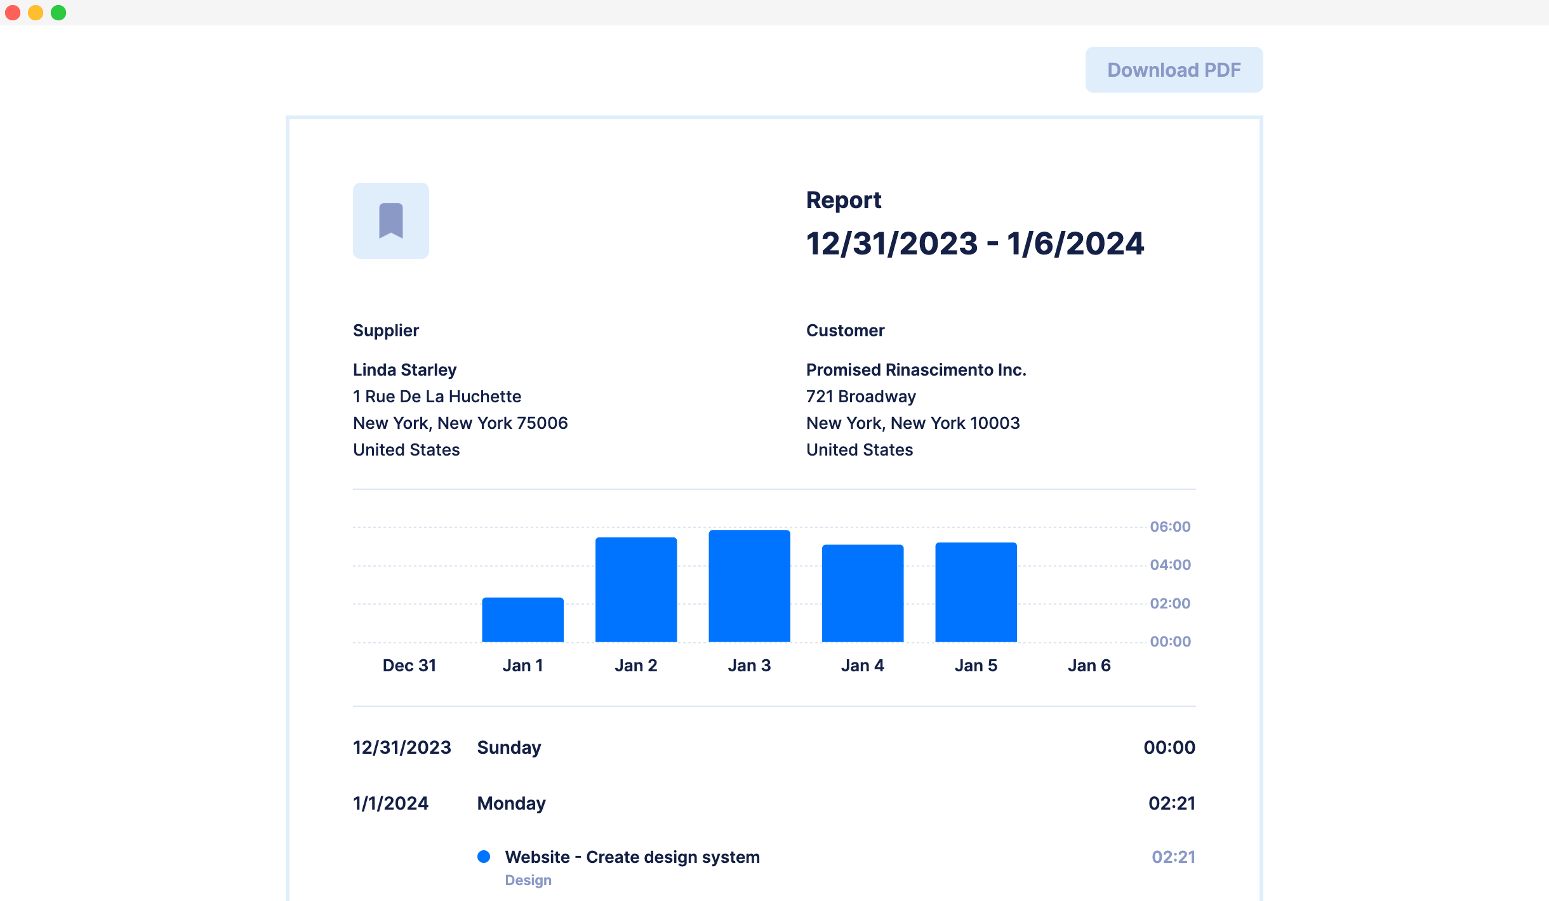Click the 12/31/2023 date row
This screenshot has width=1549, height=901.
402,747
